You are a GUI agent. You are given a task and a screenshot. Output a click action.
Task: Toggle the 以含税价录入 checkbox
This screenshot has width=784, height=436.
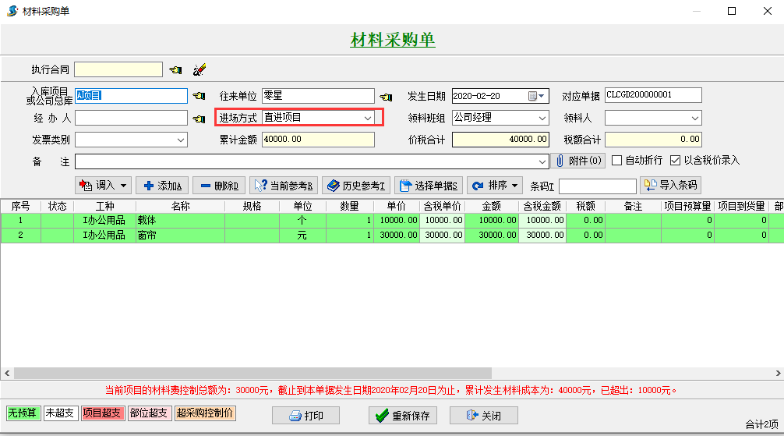point(675,161)
